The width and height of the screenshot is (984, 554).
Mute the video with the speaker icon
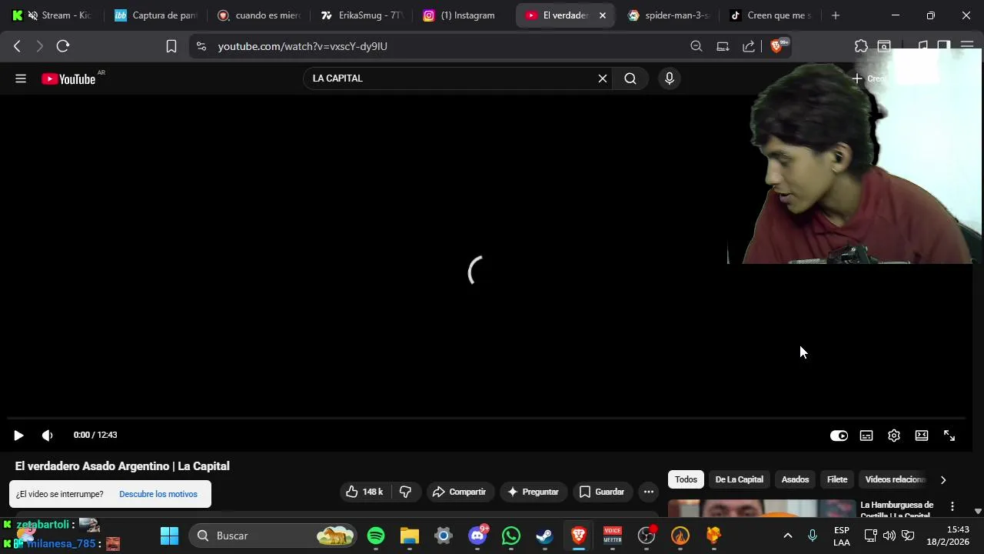(48, 436)
